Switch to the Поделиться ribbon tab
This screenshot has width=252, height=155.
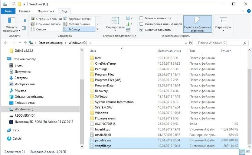[x=46, y=11]
